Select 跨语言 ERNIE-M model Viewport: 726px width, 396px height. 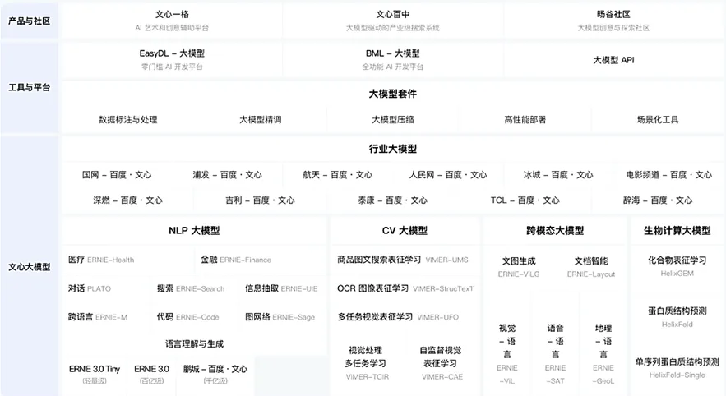coord(98,317)
